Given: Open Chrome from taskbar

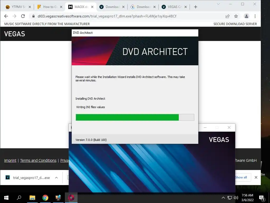Looking at the screenshot, I should [45, 198].
